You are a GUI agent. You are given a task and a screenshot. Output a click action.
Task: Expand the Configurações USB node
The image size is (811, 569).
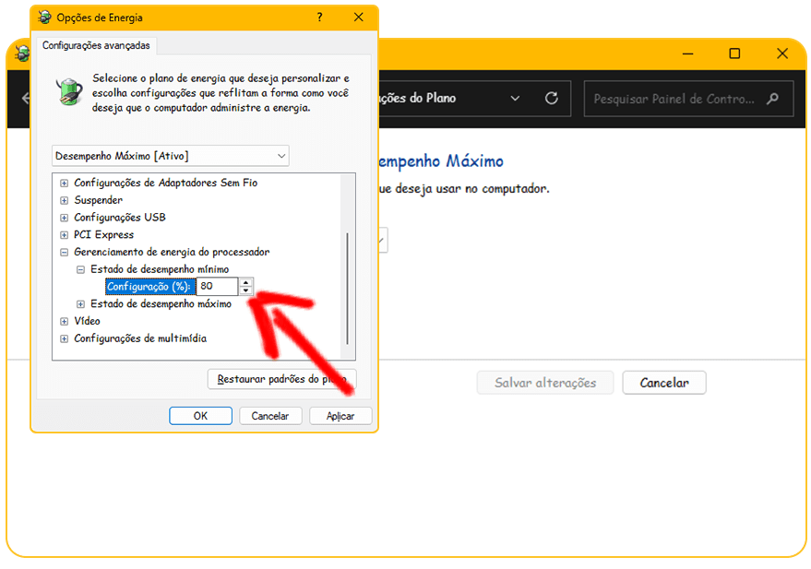(65, 218)
